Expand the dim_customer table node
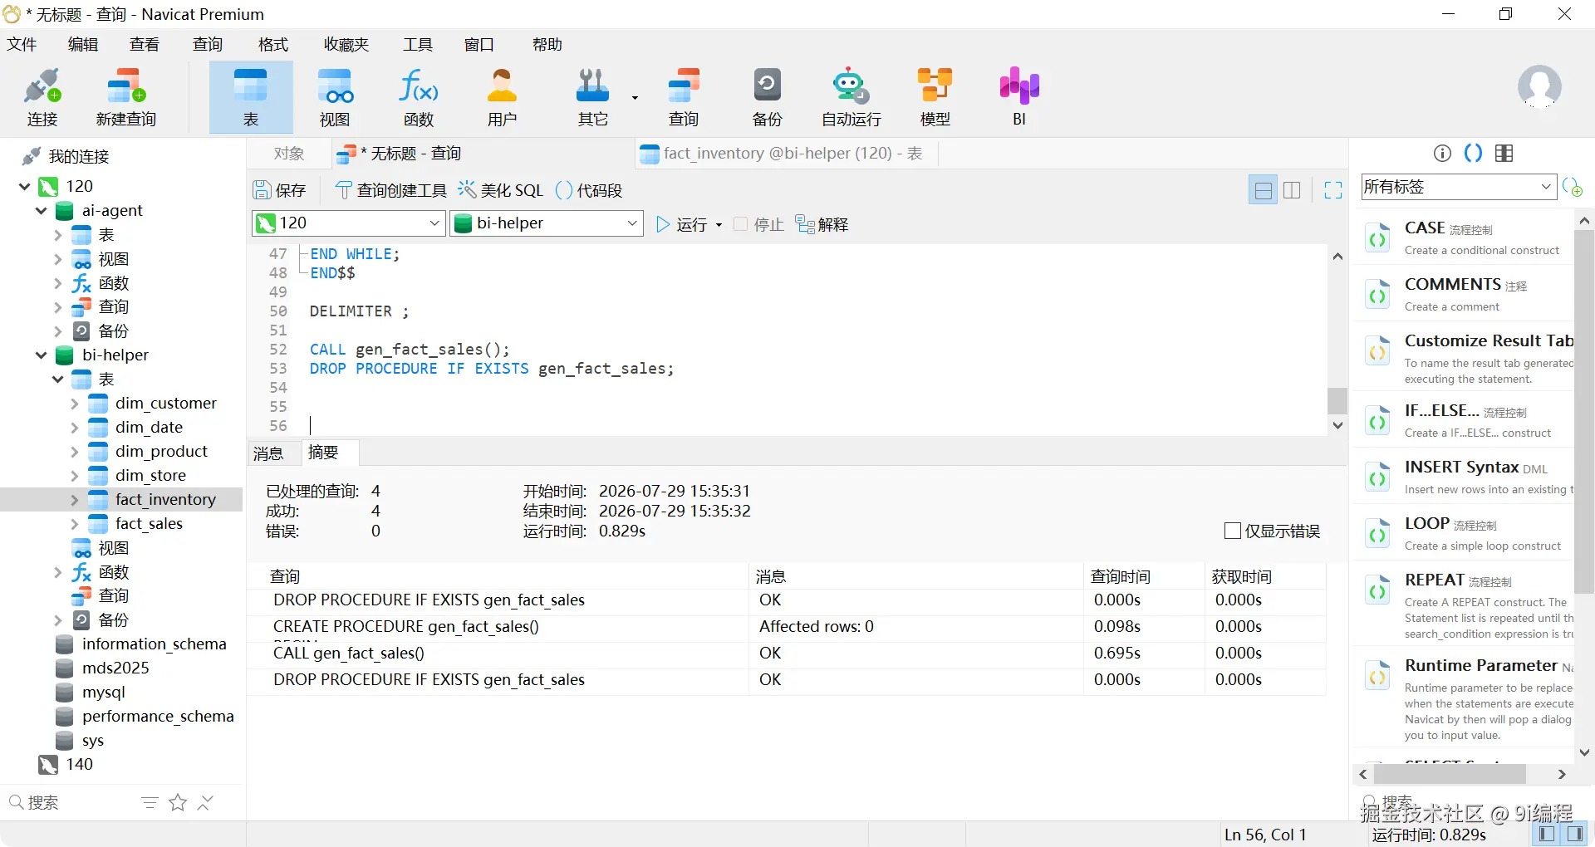 click(x=75, y=404)
